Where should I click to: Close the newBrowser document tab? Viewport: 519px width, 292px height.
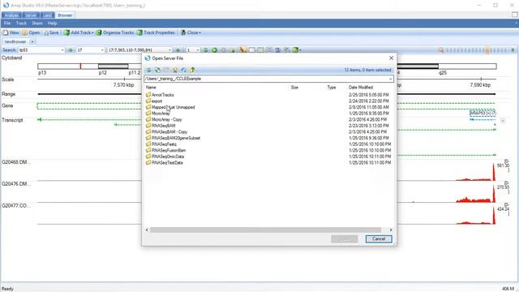32,41
